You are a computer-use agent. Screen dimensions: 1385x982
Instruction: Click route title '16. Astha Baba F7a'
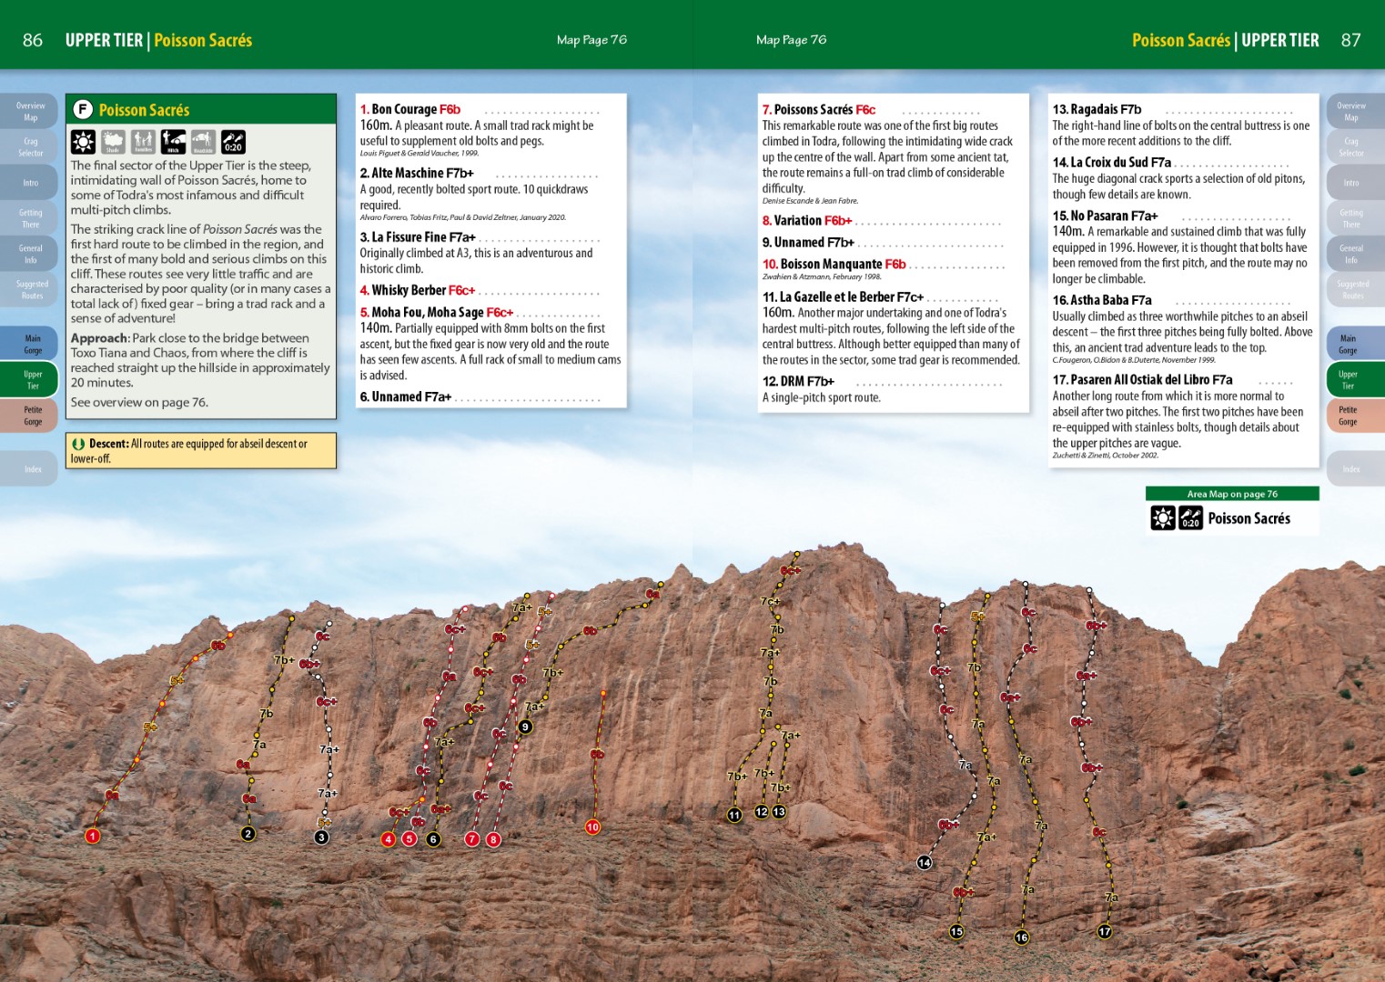click(1102, 300)
